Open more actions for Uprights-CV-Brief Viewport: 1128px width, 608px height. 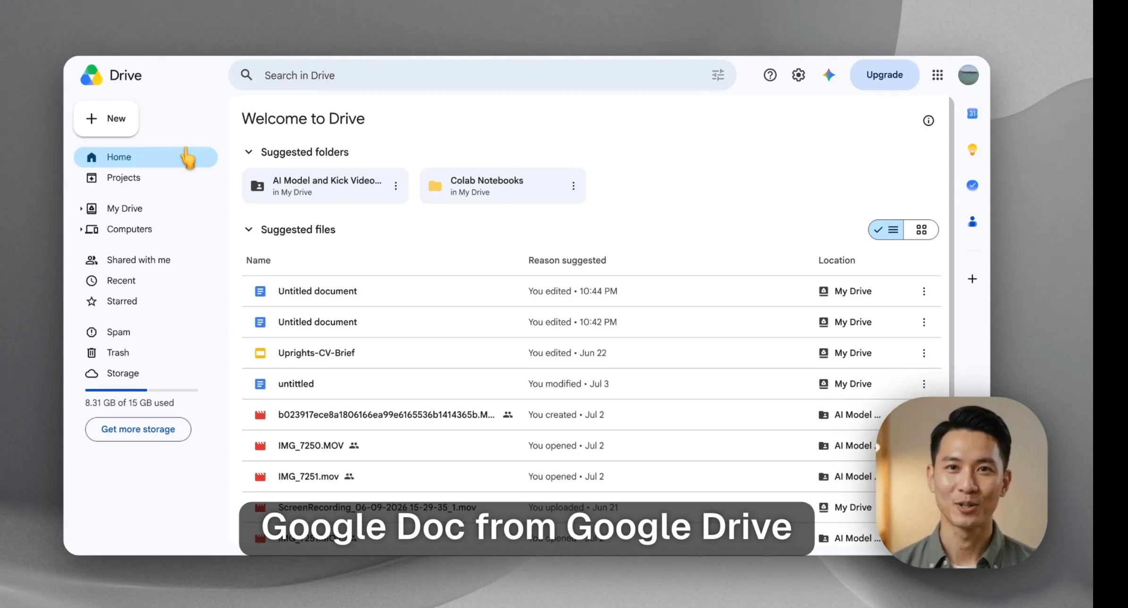click(x=924, y=353)
